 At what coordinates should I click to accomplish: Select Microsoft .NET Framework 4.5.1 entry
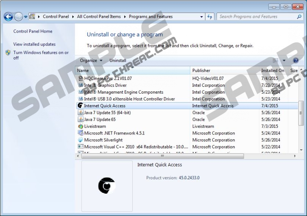pyautogui.click(x=114, y=133)
